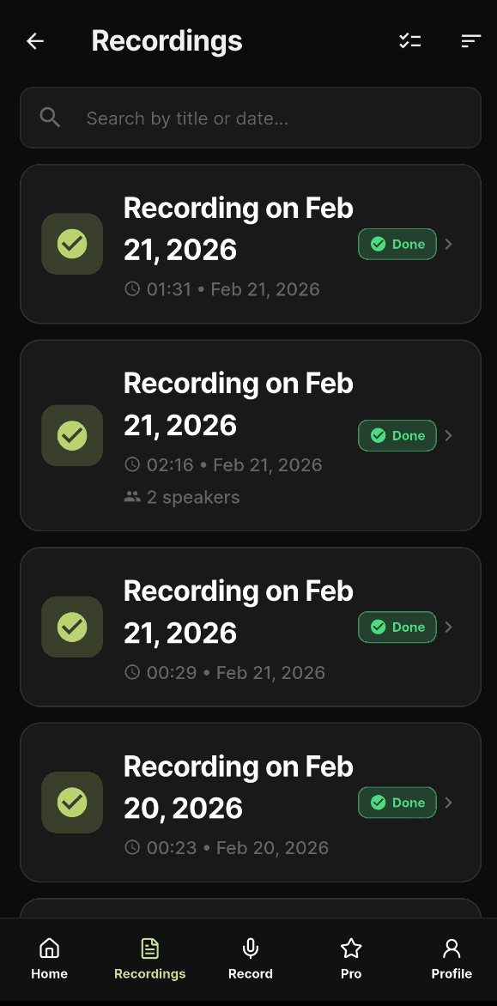Open the Profile icon
497x1006 pixels.
[x=452, y=948]
